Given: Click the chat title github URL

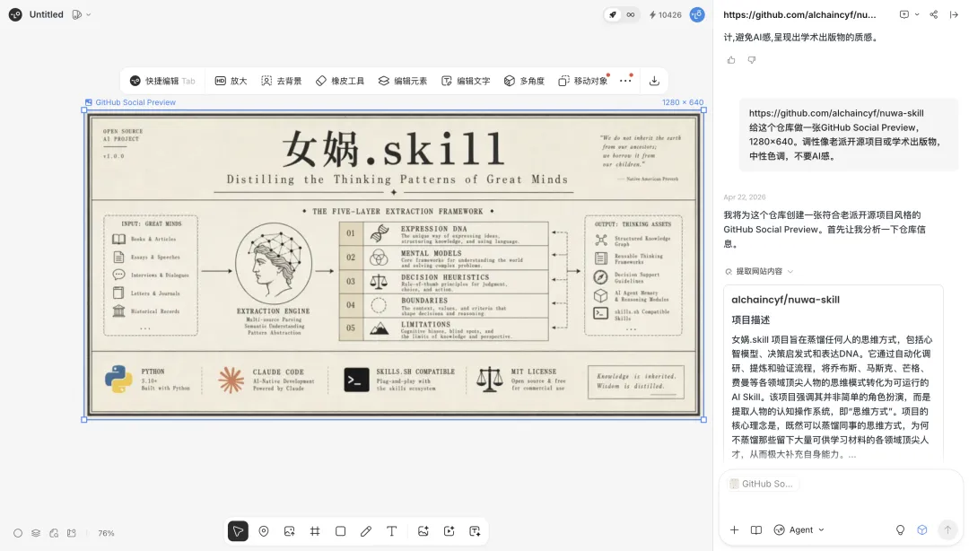Looking at the screenshot, I should [799, 15].
